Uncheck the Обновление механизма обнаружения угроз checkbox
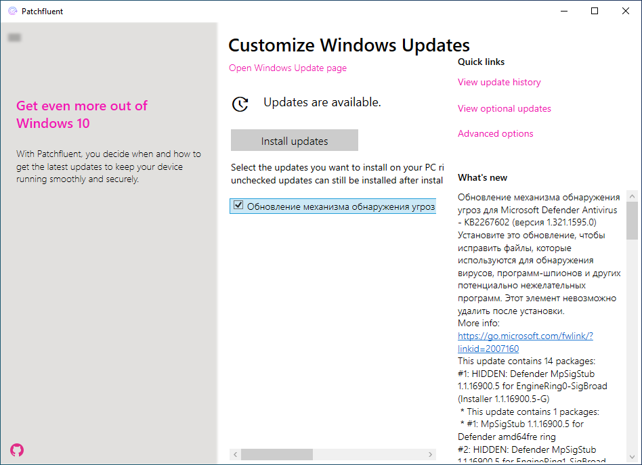This screenshot has width=642, height=465. pos(238,205)
